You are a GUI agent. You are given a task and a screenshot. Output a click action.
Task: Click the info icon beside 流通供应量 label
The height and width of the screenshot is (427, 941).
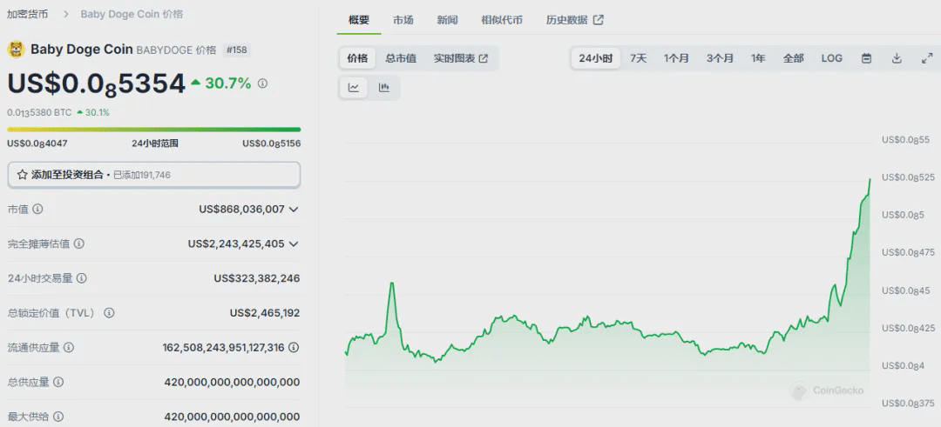point(69,347)
